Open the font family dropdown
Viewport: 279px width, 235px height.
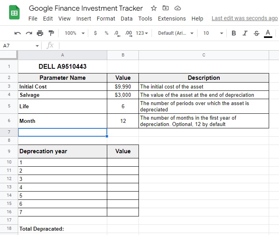pos(176,33)
